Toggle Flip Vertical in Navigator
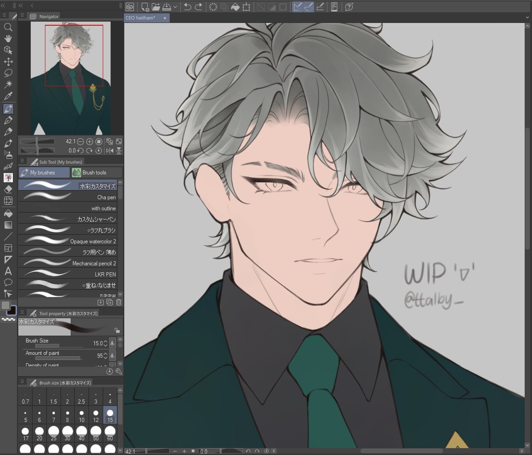 click(119, 151)
